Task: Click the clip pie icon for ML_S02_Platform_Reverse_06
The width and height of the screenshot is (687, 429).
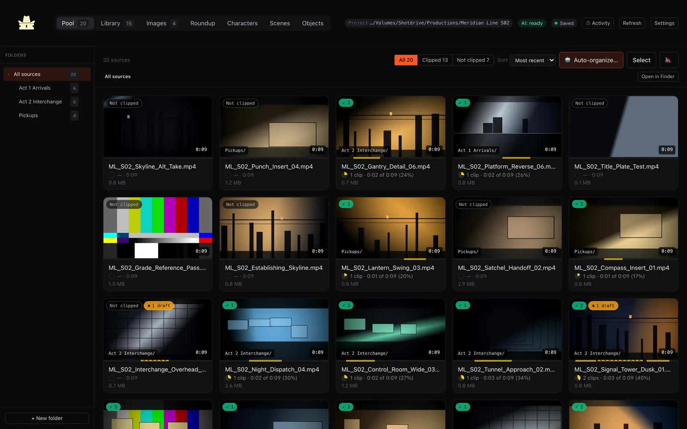Action: 461,175
